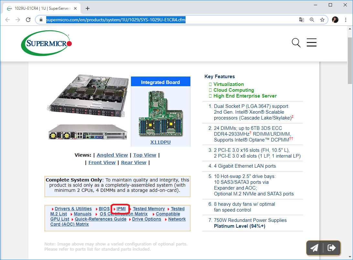The height and width of the screenshot is (260, 353).
Task: Open Chrome three-dot menu
Action: click(346, 20)
